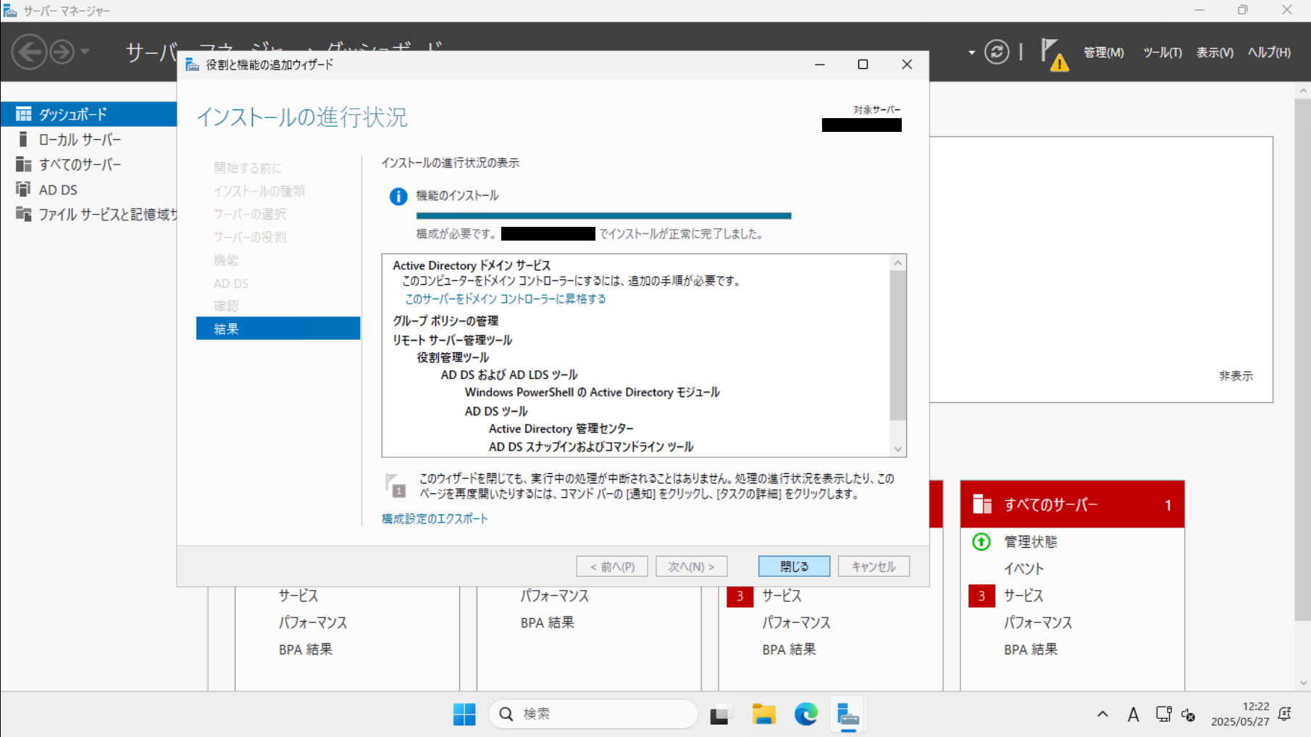Open the navigation history dropdown arrow

point(85,52)
